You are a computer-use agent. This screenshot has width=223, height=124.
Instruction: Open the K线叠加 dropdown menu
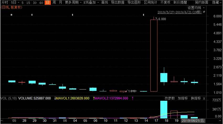point(91,2)
